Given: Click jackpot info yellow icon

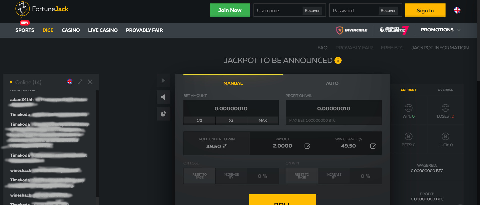Looking at the screenshot, I should [338, 60].
